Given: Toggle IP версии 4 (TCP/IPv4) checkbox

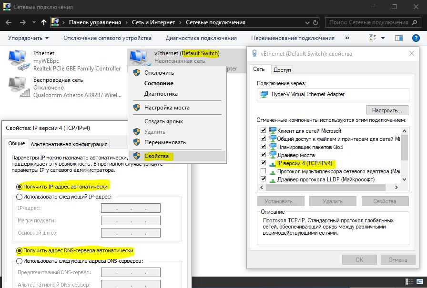Looking at the screenshot, I should point(263,163).
